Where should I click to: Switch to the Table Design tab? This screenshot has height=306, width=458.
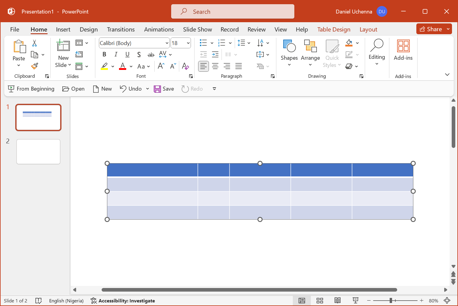tap(334, 29)
